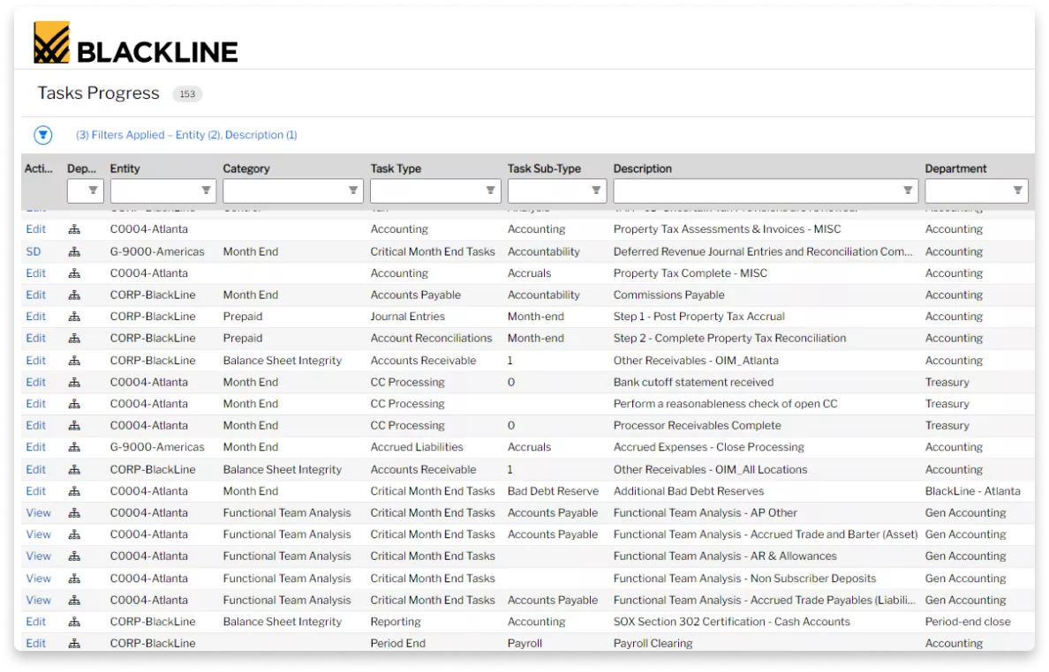Click hierarchy icon in Deferred Revenue Journal Entries row
This screenshot has width=1049, height=672.
74,251
